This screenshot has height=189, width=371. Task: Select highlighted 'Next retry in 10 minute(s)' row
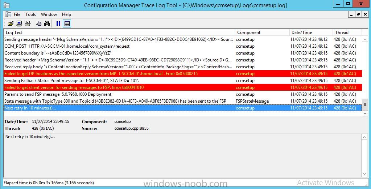click(x=183, y=108)
